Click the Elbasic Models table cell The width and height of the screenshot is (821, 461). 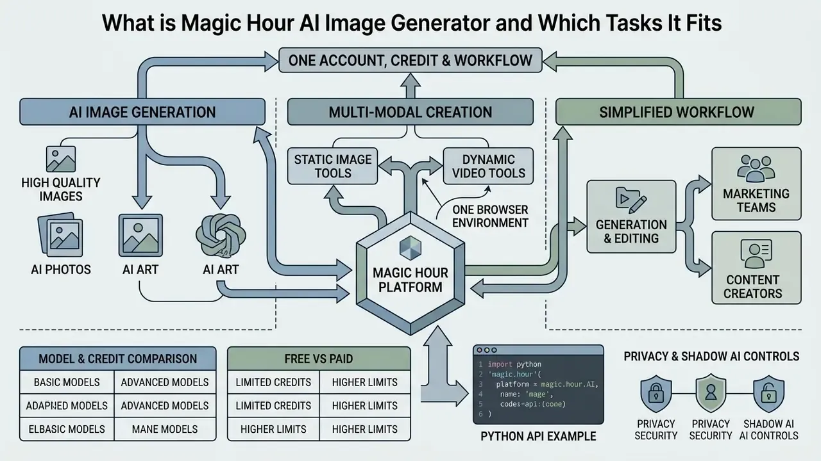67,429
